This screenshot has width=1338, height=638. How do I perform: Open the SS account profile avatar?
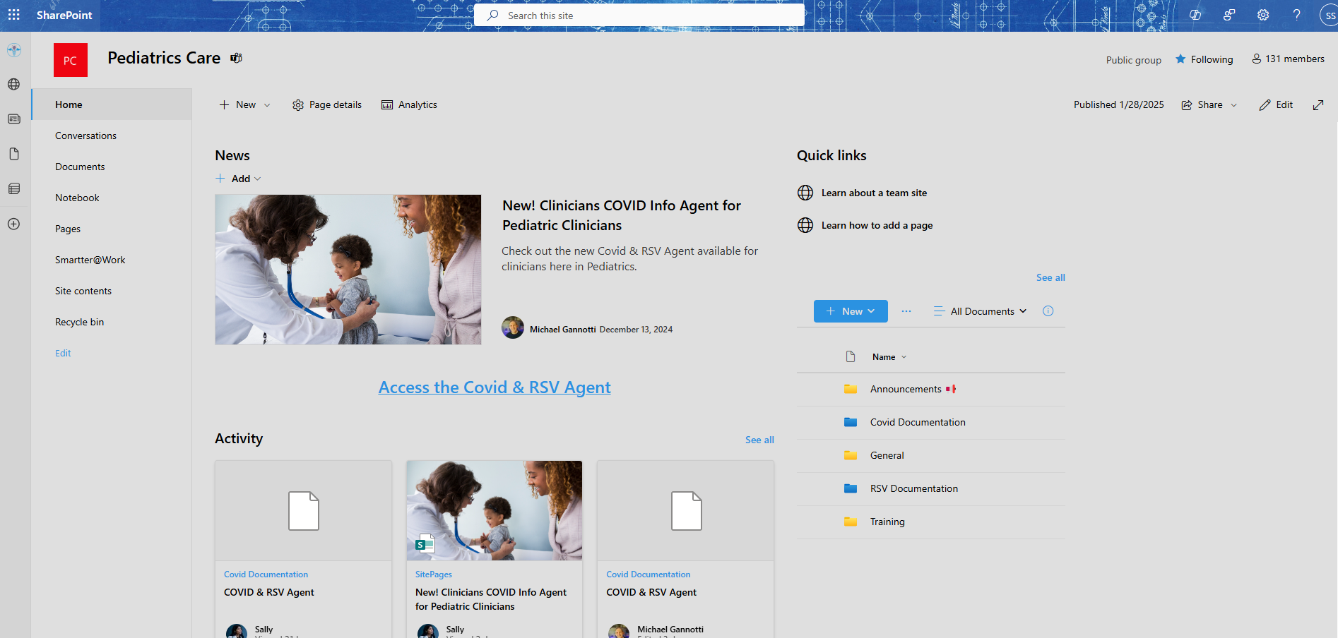1329,16
